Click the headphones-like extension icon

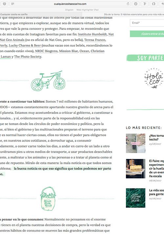[x=154, y=4]
